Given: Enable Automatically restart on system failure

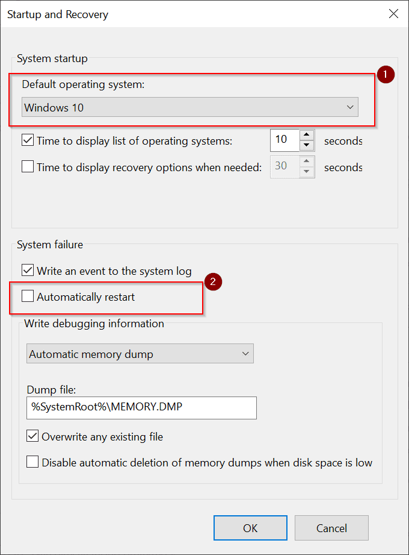Looking at the screenshot, I should pos(27,296).
